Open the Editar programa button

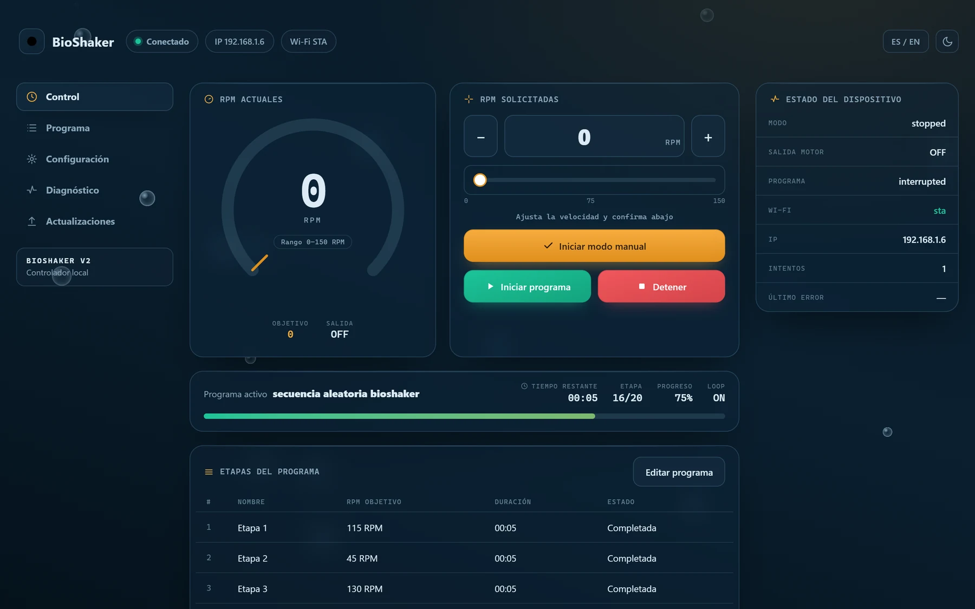tap(679, 472)
